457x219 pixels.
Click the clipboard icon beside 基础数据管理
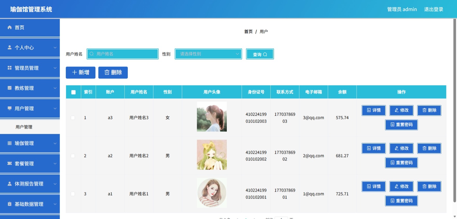10,204
